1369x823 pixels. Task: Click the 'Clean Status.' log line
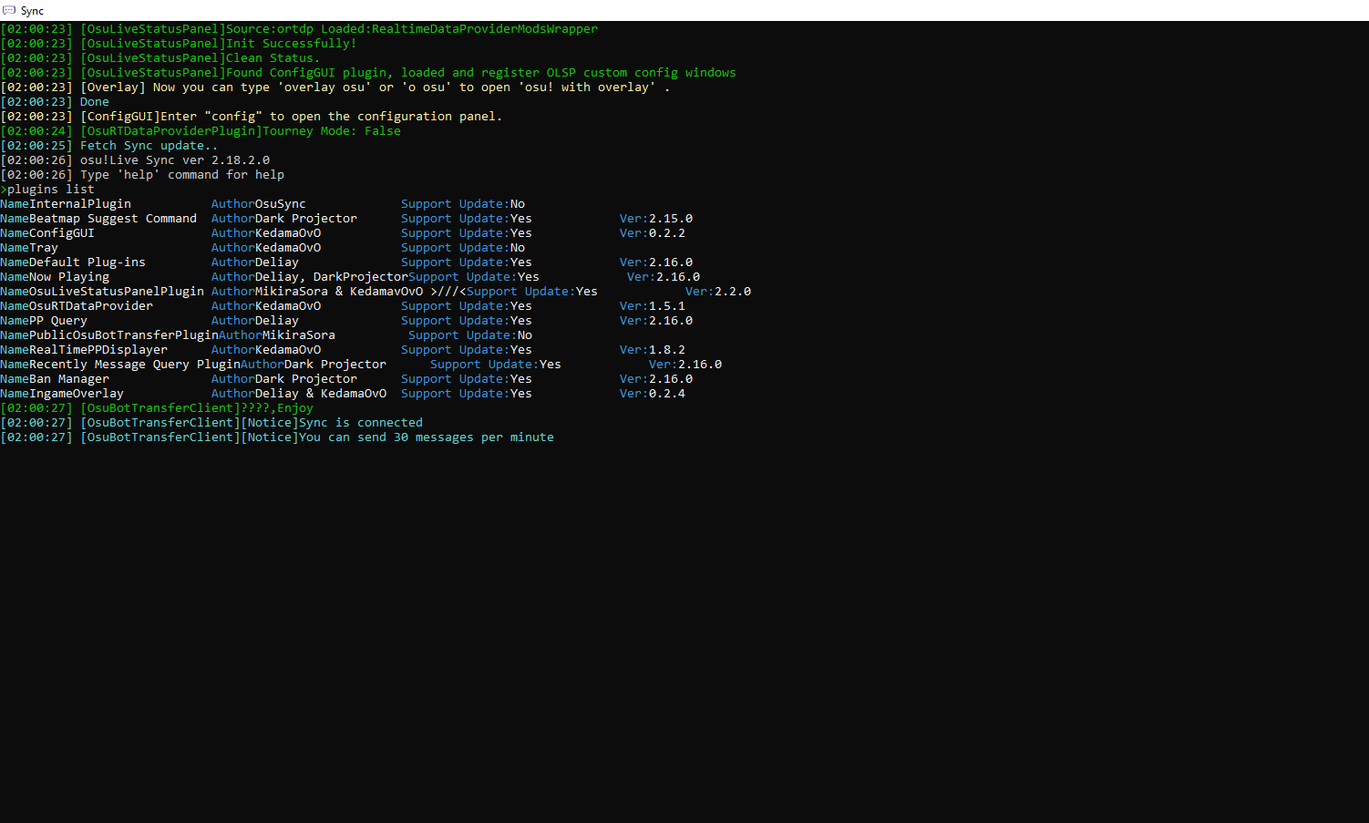tap(160, 58)
